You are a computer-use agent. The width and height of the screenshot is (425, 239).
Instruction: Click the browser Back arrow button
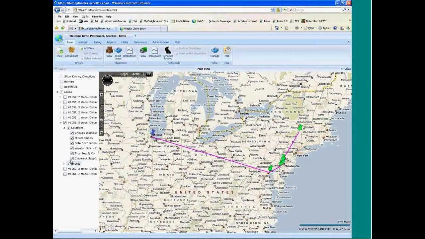point(57,10)
